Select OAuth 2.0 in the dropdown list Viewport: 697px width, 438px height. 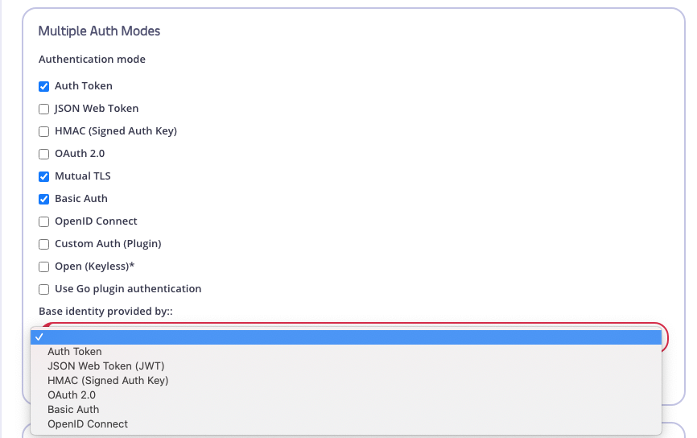(72, 395)
